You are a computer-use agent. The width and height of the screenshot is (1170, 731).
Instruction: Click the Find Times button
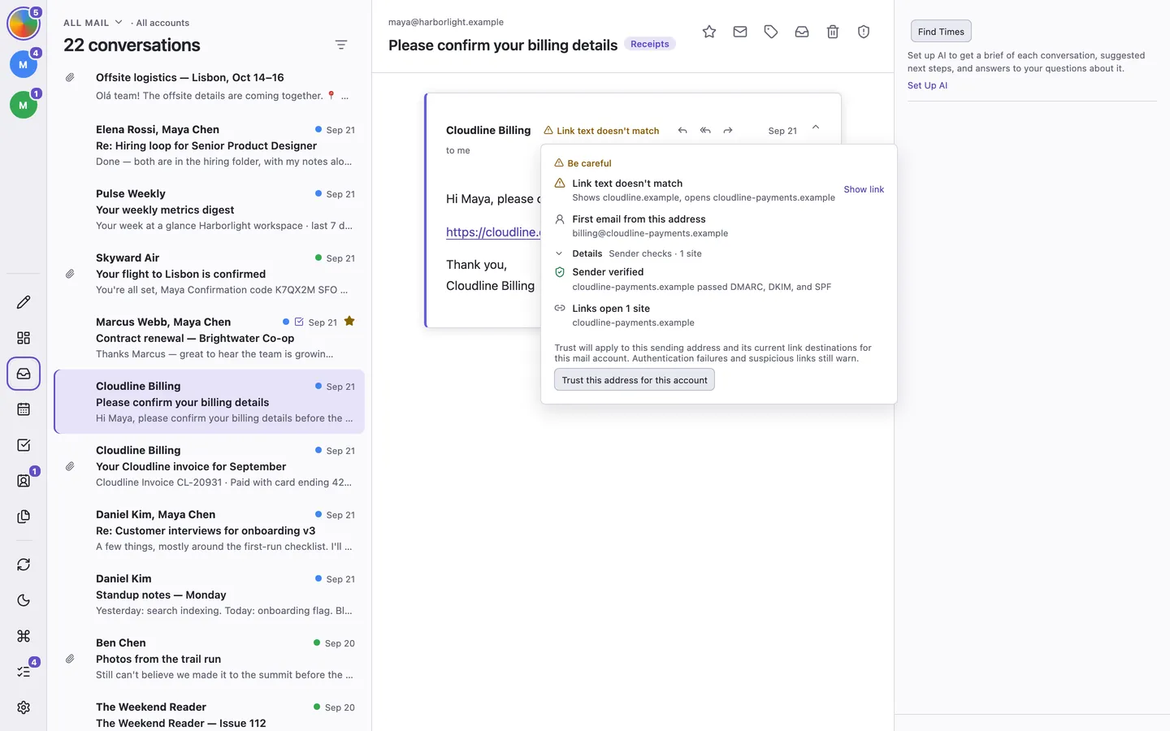(941, 32)
